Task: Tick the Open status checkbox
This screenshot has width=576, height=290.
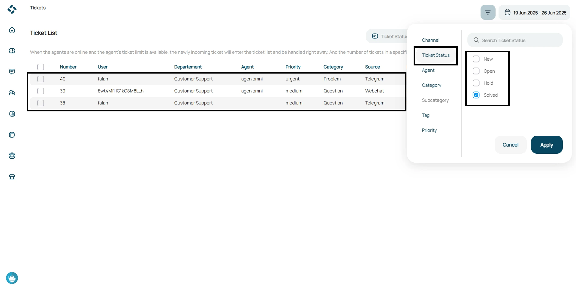Action: 476,71
